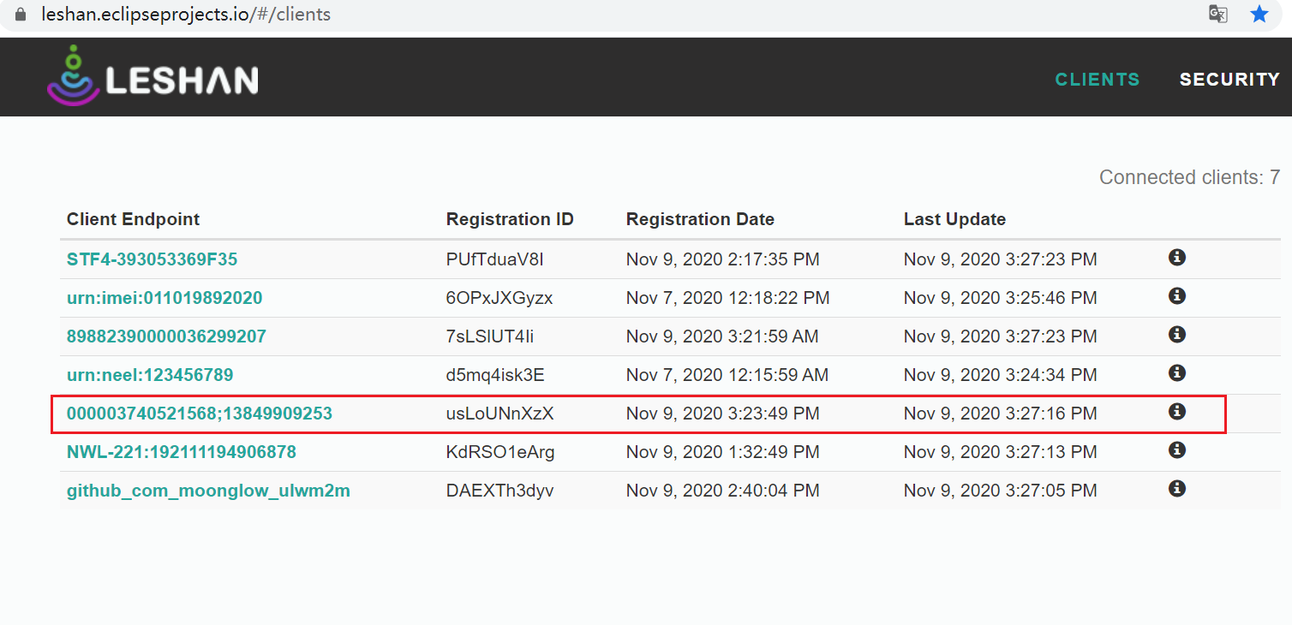
Task: Open info for client 89882390000036299207
Action: [1176, 334]
